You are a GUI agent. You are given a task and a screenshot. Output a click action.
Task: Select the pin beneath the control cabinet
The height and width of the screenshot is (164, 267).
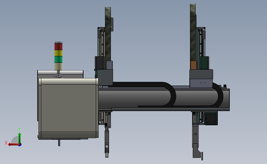59,142
